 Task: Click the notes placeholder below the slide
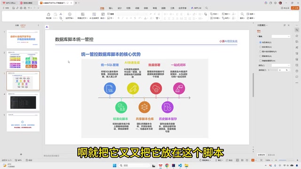[x=51, y=156]
